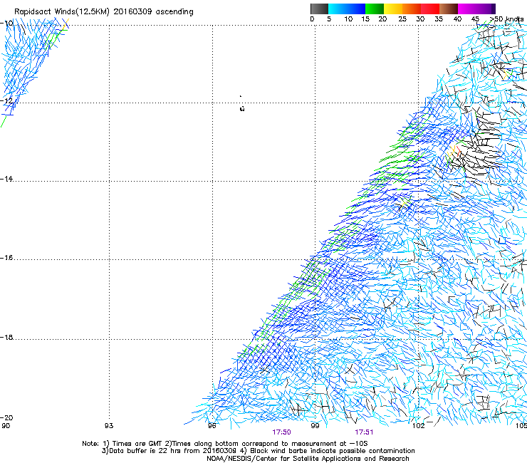Click the legend's 25 knots tick label
Screen dimensions: 527x463
[x=402, y=19]
